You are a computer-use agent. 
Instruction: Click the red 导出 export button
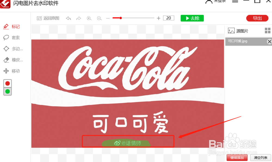[x=257, y=18]
